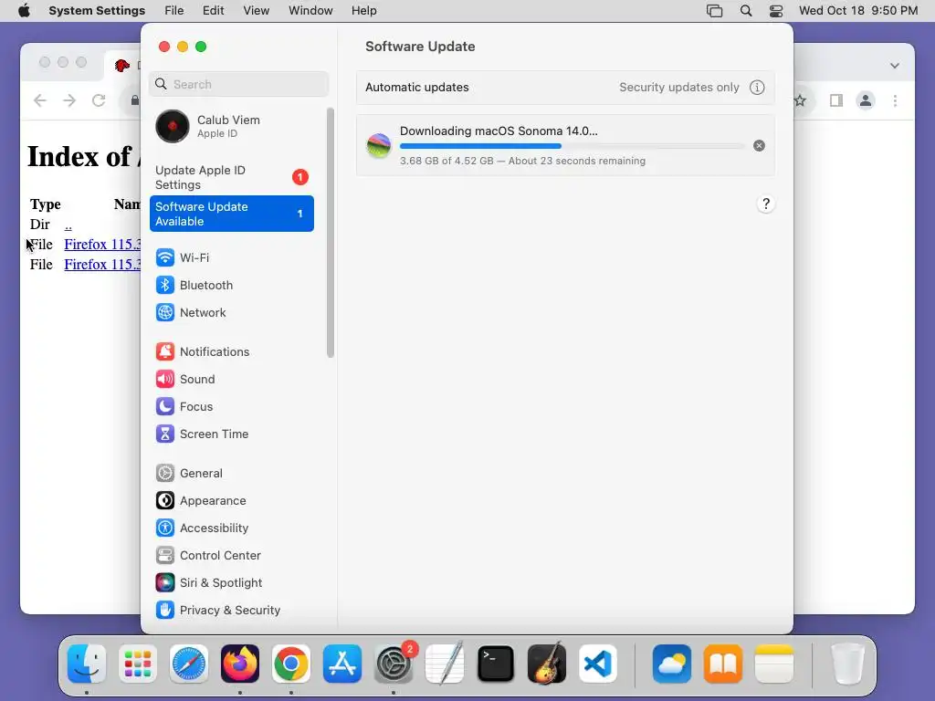Go to Sound settings
Viewport: 935px width, 701px height.
click(231, 379)
